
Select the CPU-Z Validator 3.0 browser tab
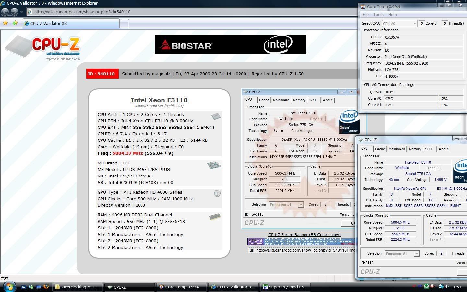tap(71, 23)
